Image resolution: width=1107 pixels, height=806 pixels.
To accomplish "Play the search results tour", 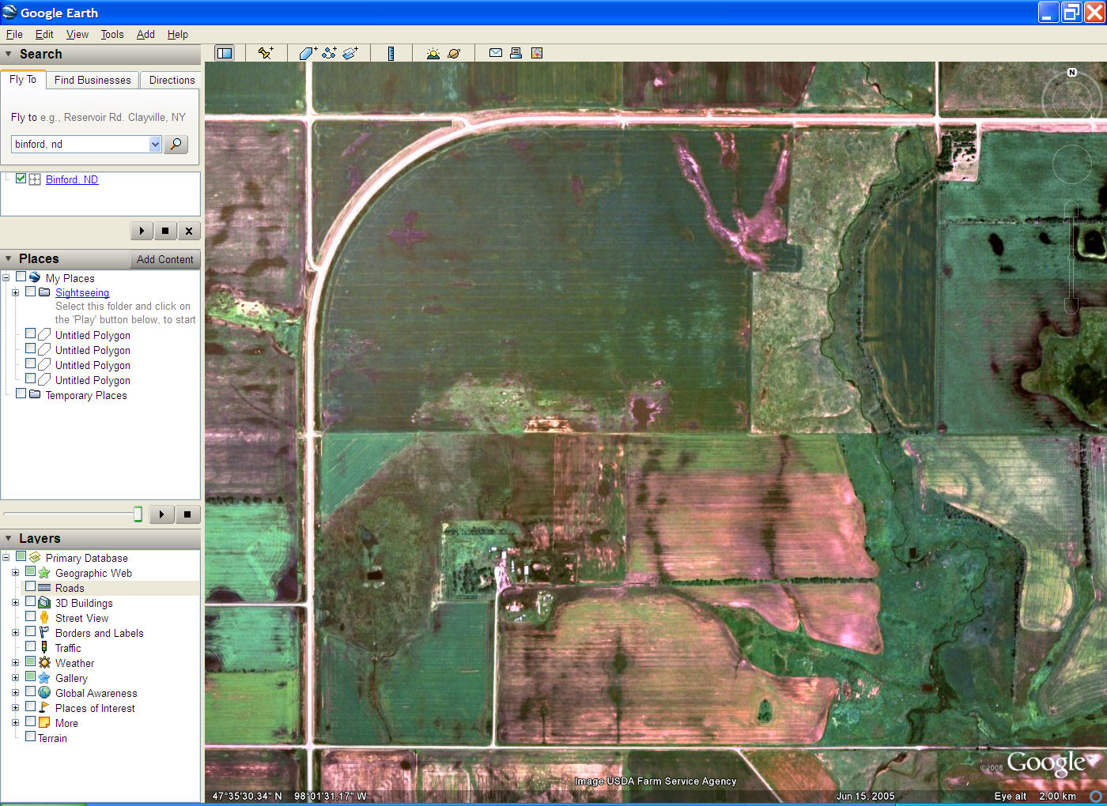I will [x=142, y=231].
